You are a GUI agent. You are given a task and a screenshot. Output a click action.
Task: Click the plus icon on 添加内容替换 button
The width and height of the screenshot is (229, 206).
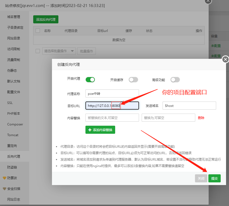click(90, 130)
